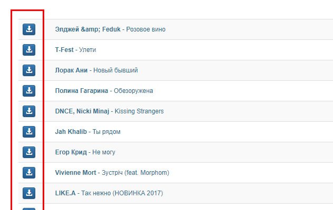Open DNCE, Nicki Minaj artist link
The image size is (333, 210).
(82, 111)
